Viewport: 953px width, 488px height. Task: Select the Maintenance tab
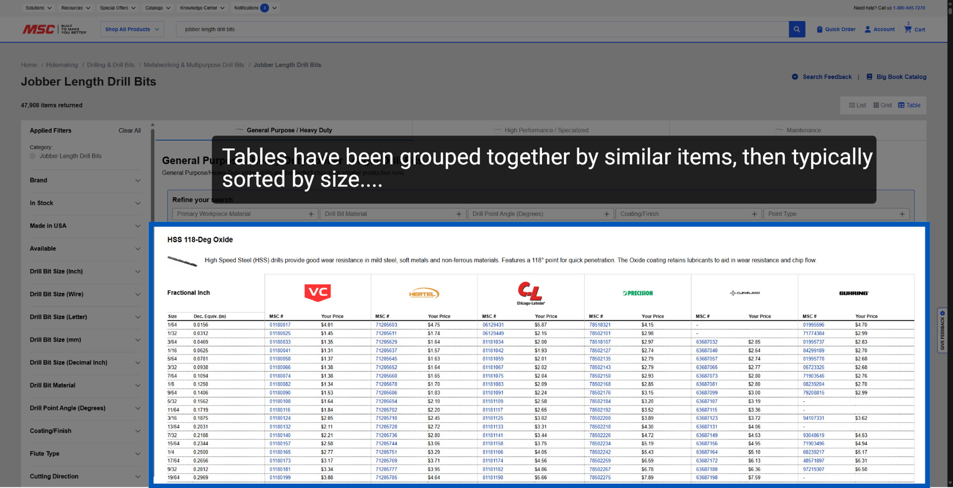[x=798, y=131]
